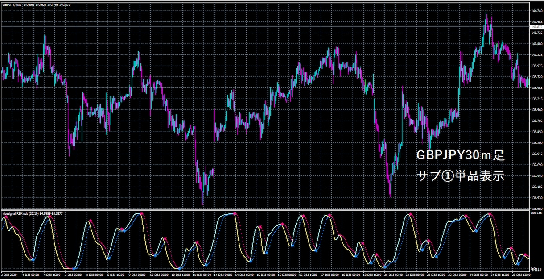Select the 7 Dec 08:00 time label

tap(73, 275)
